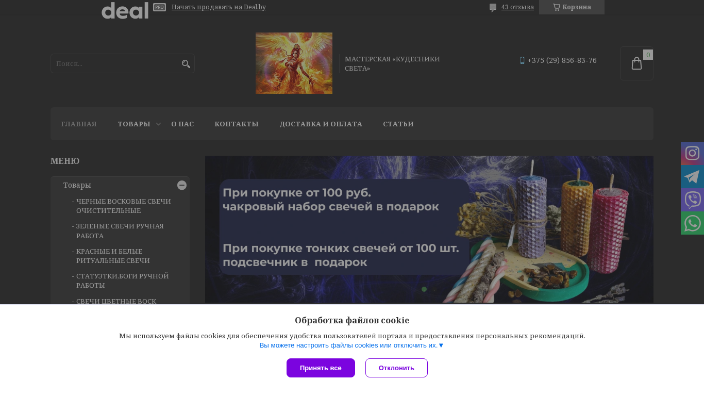Click the phone icon near number
The height and width of the screenshot is (396, 704).
[x=522, y=60]
